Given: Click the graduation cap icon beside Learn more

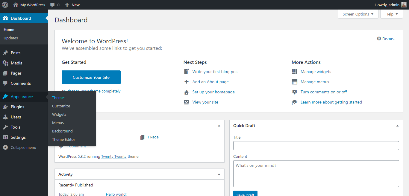Looking at the screenshot, I should [x=295, y=102].
